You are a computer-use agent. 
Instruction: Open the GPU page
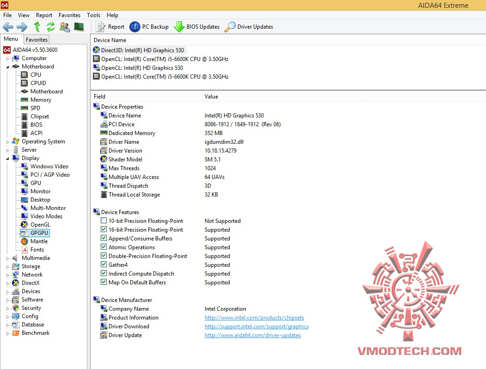click(x=36, y=183)
